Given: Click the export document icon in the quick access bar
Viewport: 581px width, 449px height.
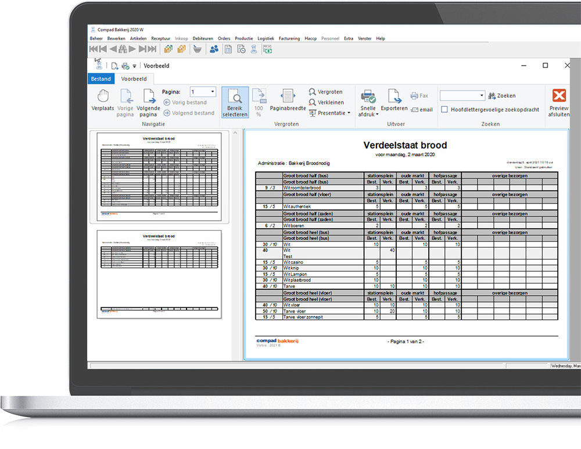Looking at the screenshot, I should [x=114, y=66].
